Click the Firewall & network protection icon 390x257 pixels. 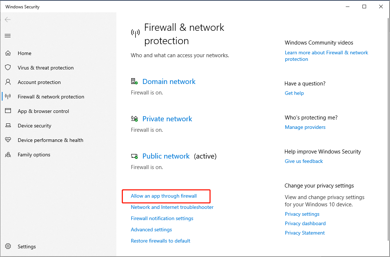(x=8, y=97)
